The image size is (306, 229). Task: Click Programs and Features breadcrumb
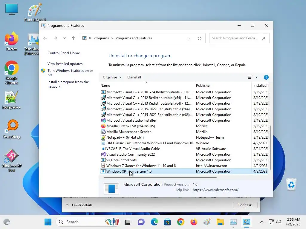pos(134,38)
